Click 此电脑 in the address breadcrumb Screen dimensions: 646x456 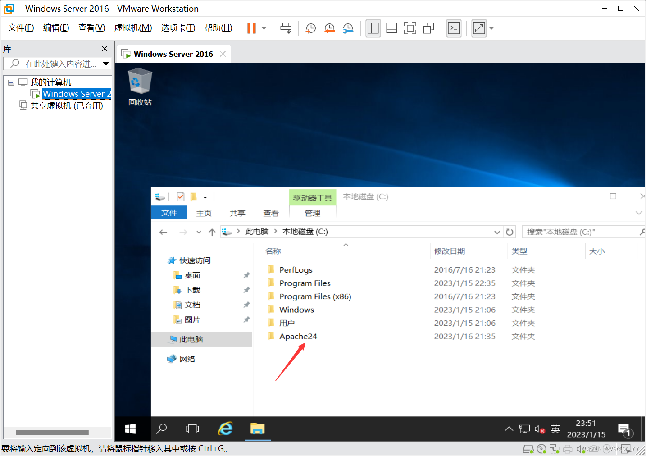click(x=257, y=232)
